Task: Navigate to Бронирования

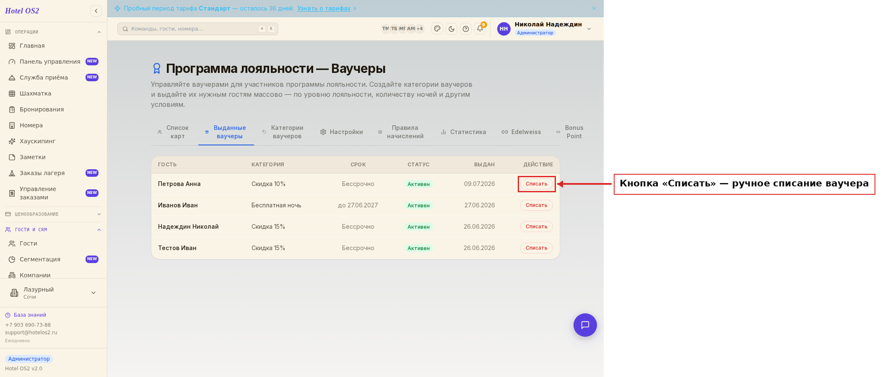Action: pyautogui.click(x=53, y=109)
